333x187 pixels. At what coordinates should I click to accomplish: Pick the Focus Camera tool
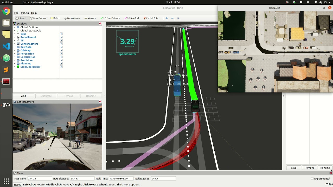(72, 18)
